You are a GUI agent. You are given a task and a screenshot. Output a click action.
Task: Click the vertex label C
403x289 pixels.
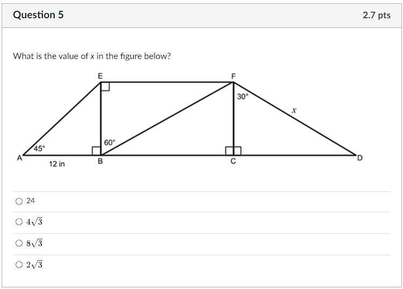(x=233, y=161)
